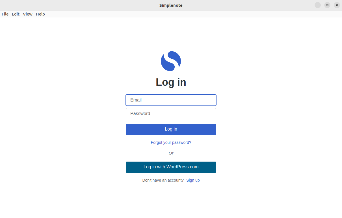Submit with the blue Log in button

pyautogui.click(x=171, y=129)
